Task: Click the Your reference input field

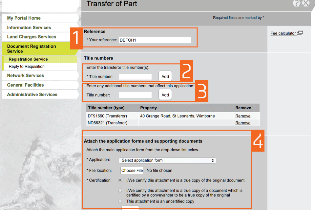Action: click(155, 40)
